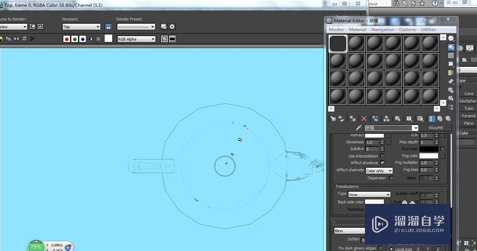The height and width of the screenshot is (251, 477).
Task: Click Make Unique icon in Material Editor
Action: coord(386,119)
